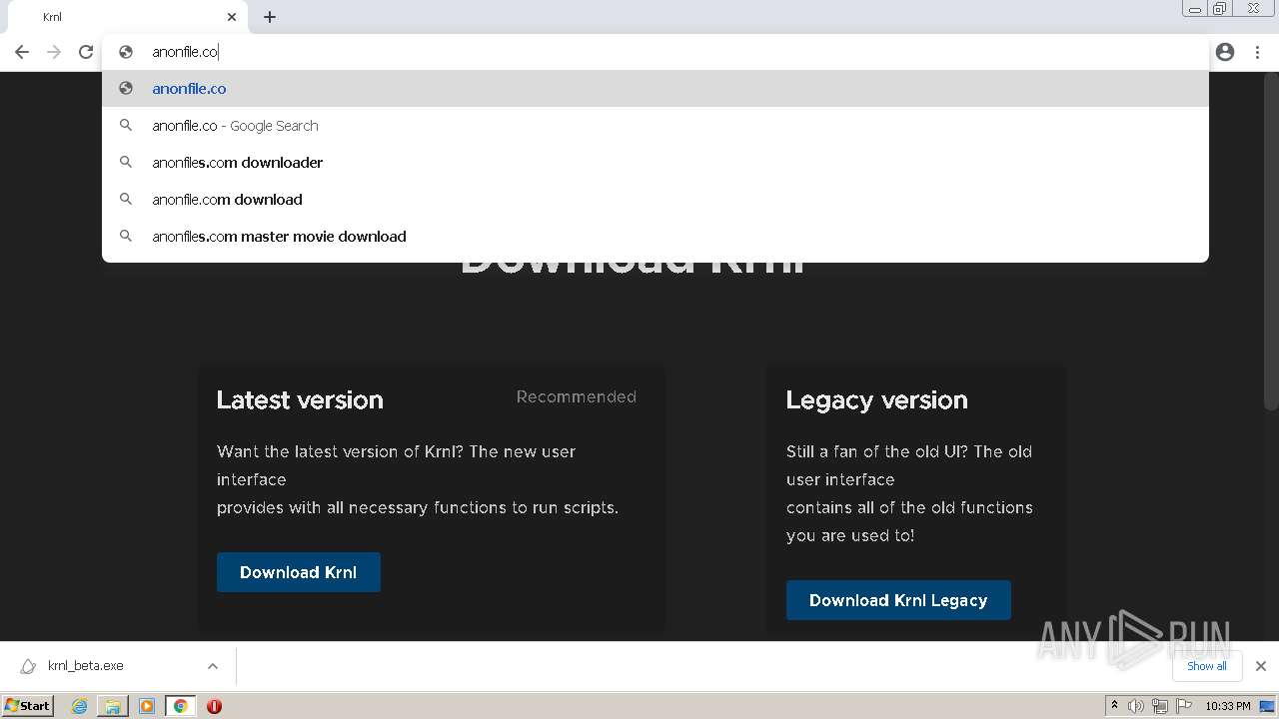Open a new browser tab
This screenshot has width=1279, height=719.
pos(270,17)
